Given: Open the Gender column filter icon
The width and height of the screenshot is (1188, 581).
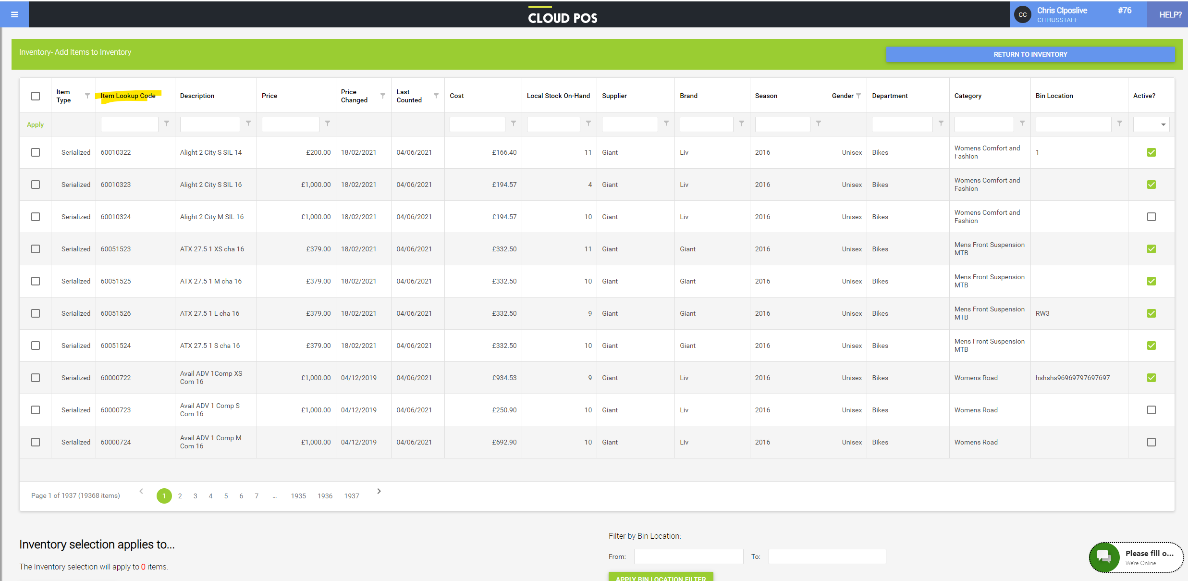Looking at the screenshot, I should (x=858, y=96).
